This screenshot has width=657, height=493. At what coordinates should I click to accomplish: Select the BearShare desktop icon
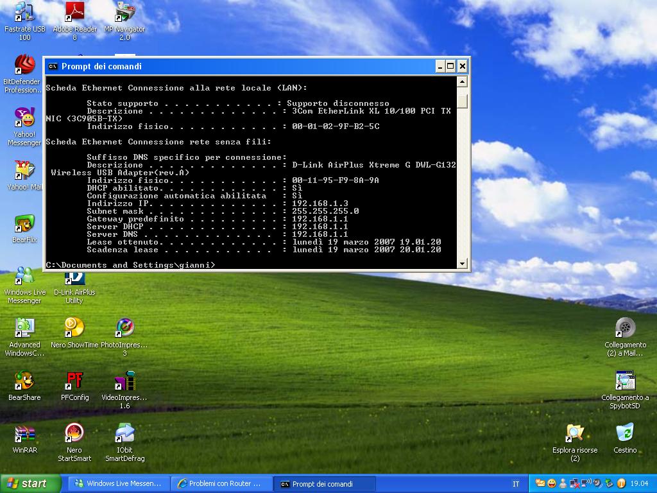tap(24, 386)
